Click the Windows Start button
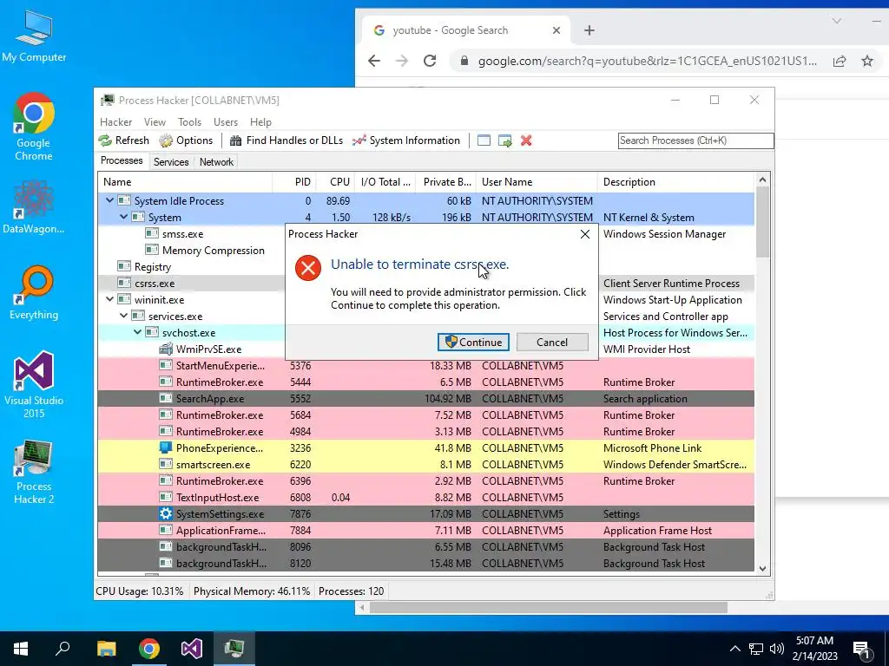 point(21,649)
